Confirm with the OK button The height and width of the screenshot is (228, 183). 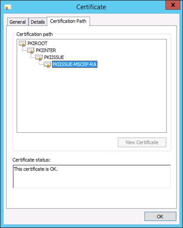pos(160,217)
